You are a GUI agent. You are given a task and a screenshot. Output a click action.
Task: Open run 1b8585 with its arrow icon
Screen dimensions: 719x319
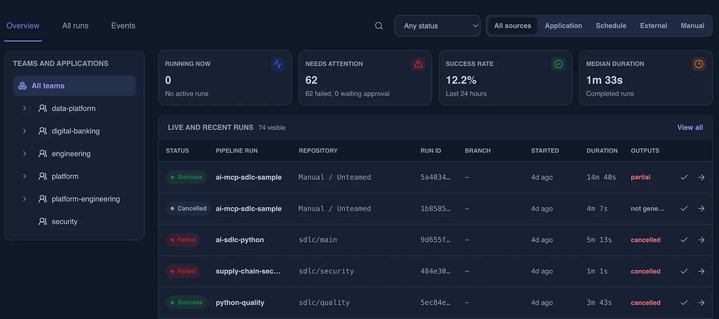click(x=701, y=208)
